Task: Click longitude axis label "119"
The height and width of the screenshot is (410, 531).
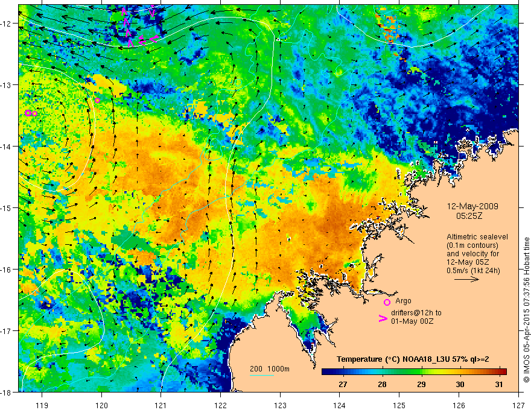Action: pos(42,406)
